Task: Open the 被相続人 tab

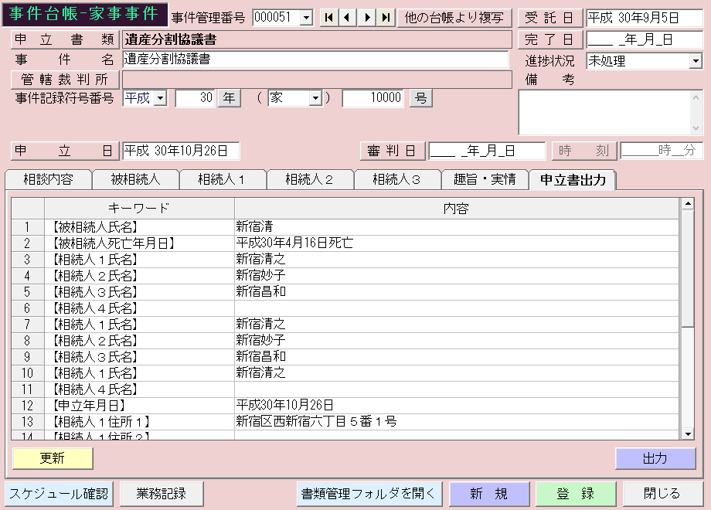Action: coord(135,180)
